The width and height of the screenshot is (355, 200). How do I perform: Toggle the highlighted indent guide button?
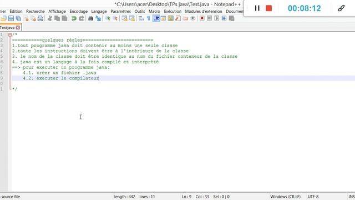(x=156, y=18)
